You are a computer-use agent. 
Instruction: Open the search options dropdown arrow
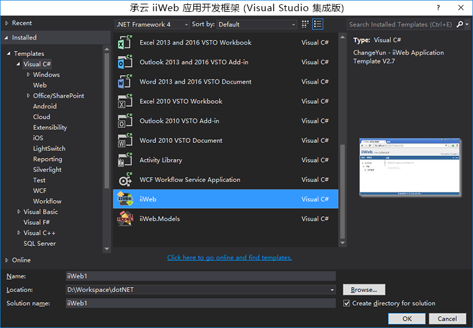[467, 24]
